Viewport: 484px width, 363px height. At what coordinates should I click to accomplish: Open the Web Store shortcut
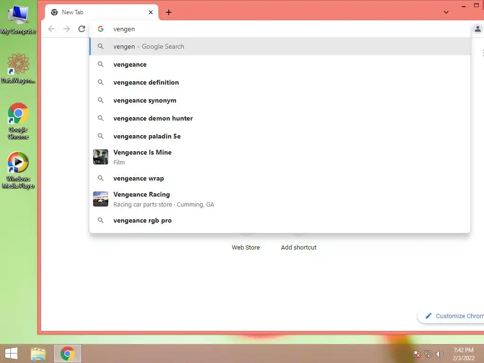[x=246, y=247]
